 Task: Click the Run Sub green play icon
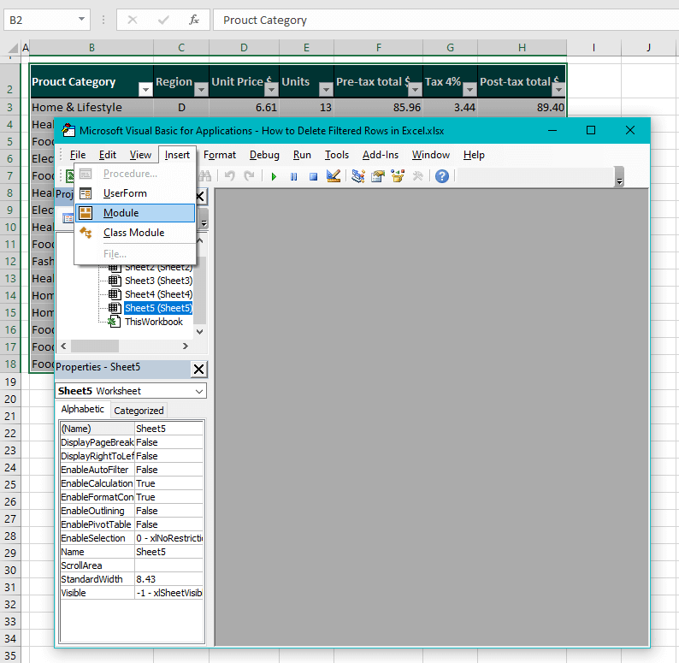(x=274, y=176)
